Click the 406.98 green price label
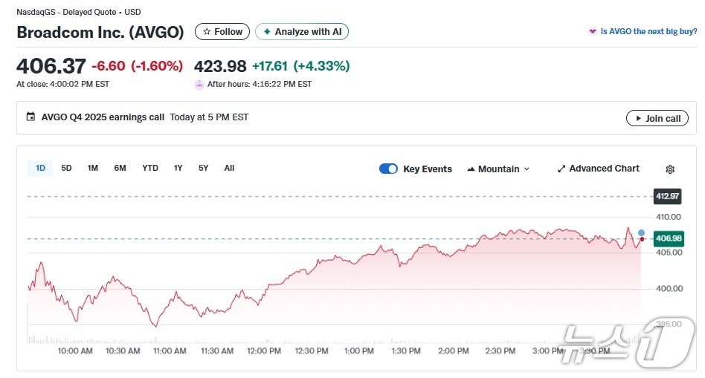705x378 pixels. tap(667, 238)
